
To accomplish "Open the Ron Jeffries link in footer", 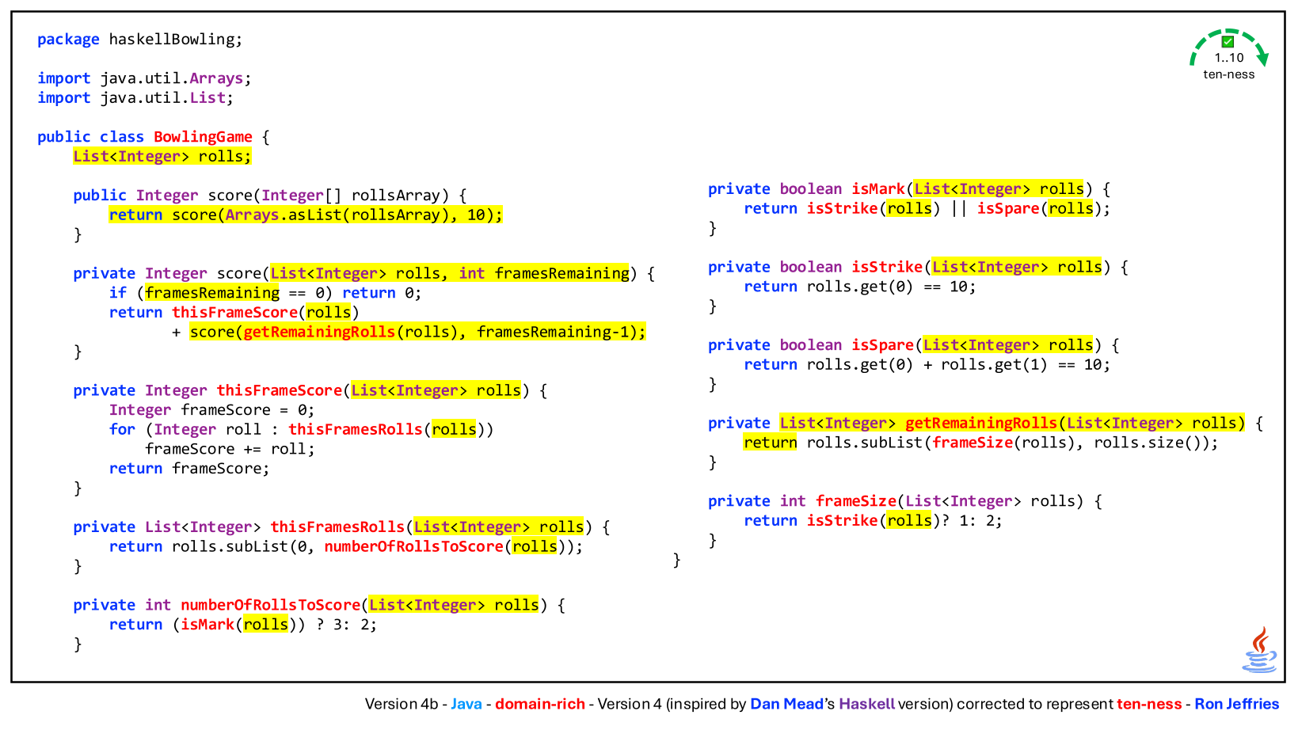I will pyautogui.click(x=1236, y=704).
